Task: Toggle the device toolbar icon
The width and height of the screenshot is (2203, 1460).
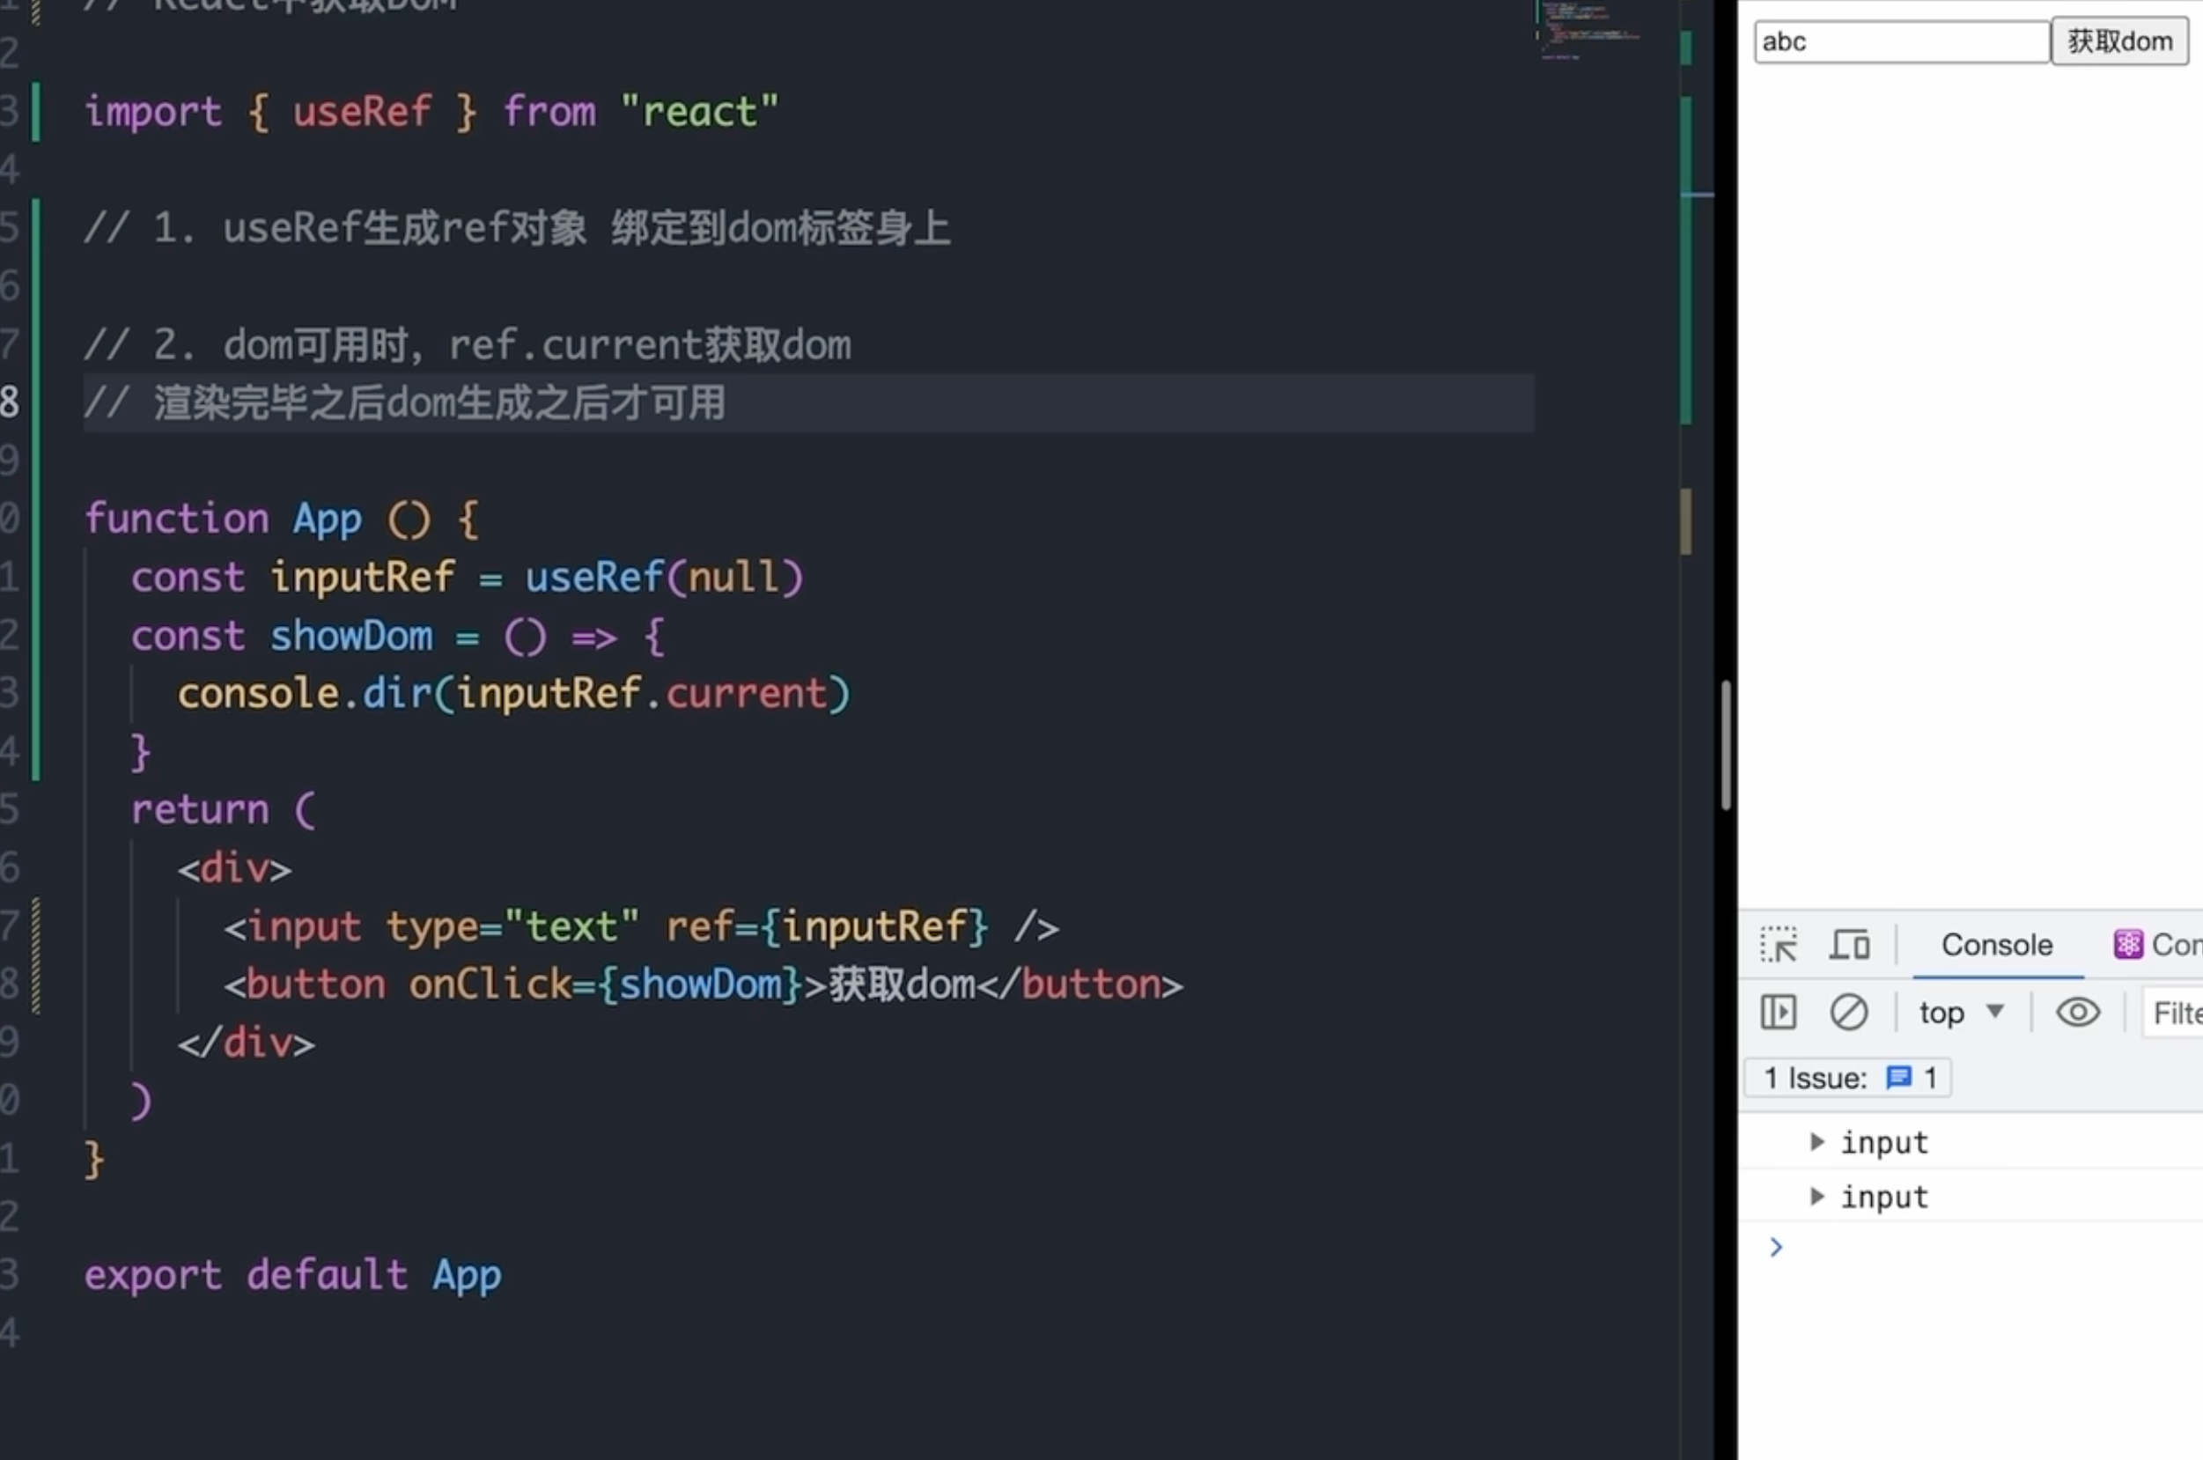Action: (1849, 945)
